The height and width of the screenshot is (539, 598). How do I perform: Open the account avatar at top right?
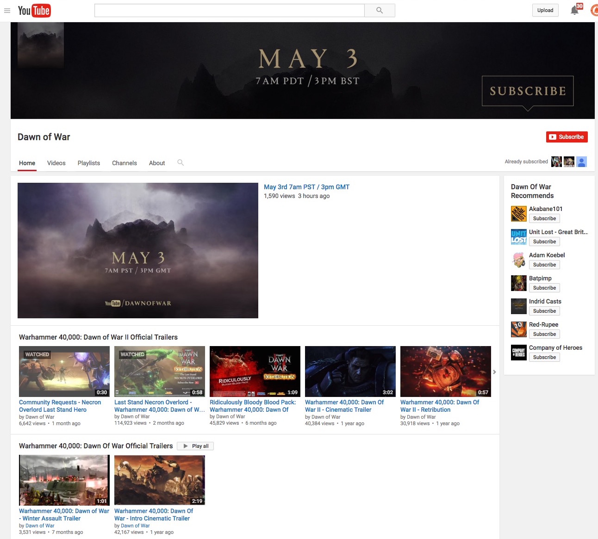point(594,10)
